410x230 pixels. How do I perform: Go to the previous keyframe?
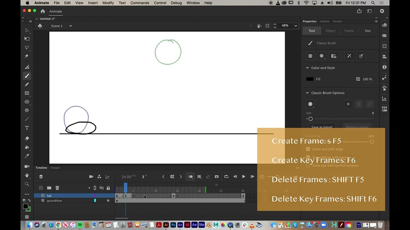(x=163, y=177)
